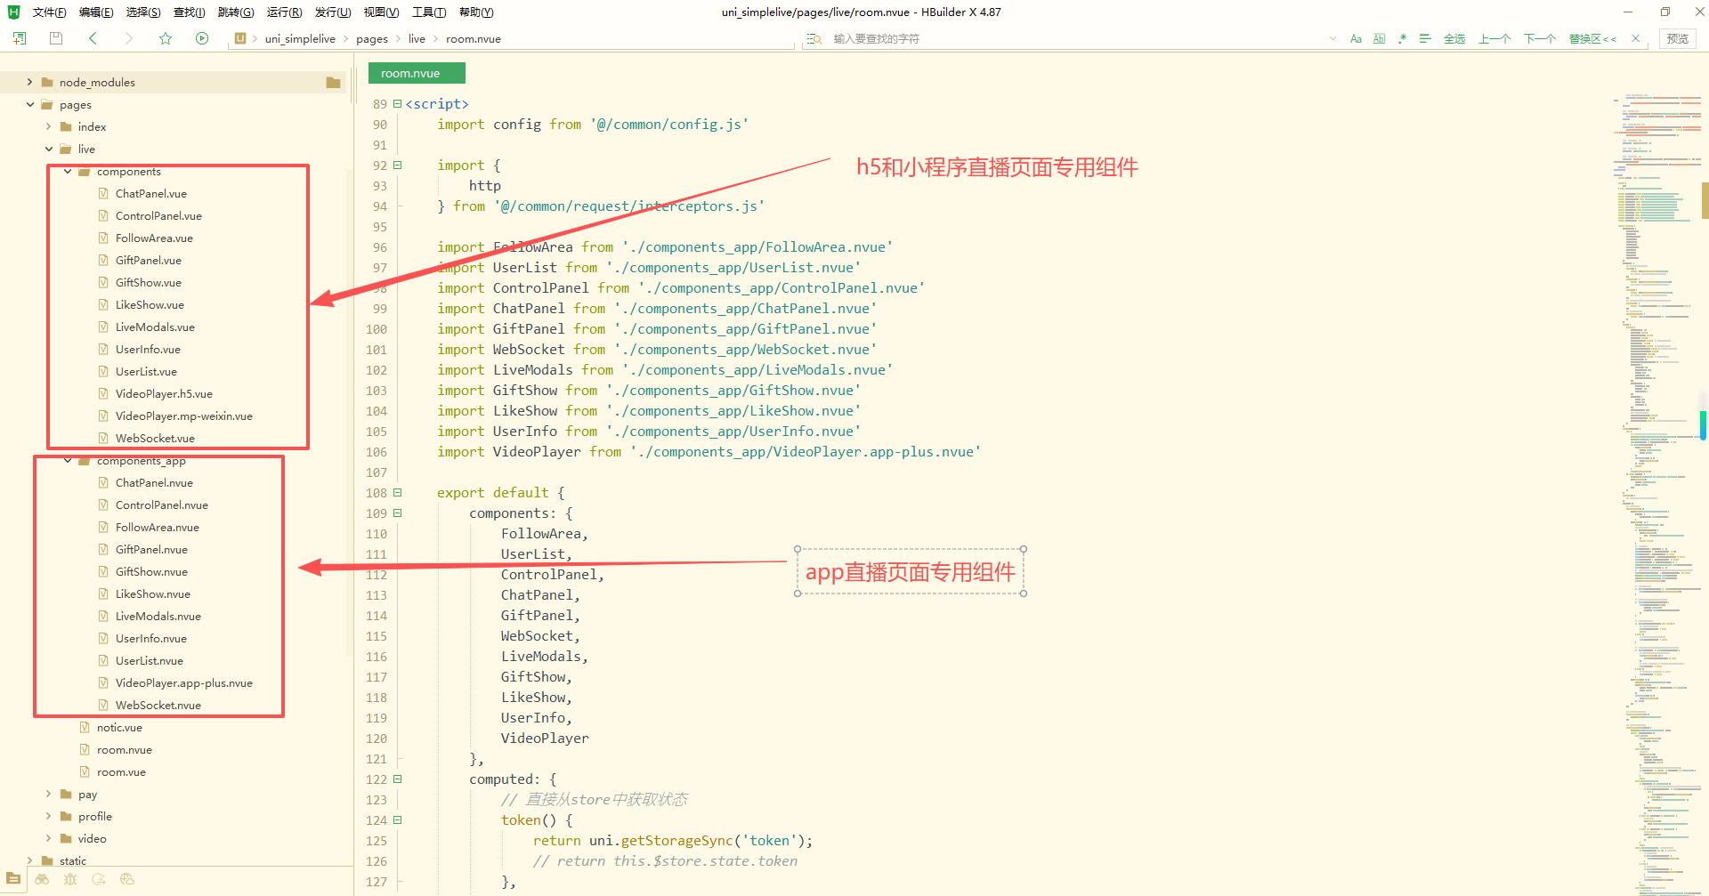Open the debug bug icon panel

coord(70,879)
